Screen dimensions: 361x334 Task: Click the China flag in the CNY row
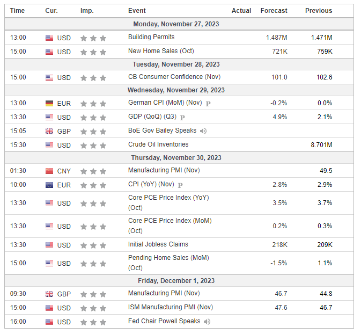click(x=49, y=171)
